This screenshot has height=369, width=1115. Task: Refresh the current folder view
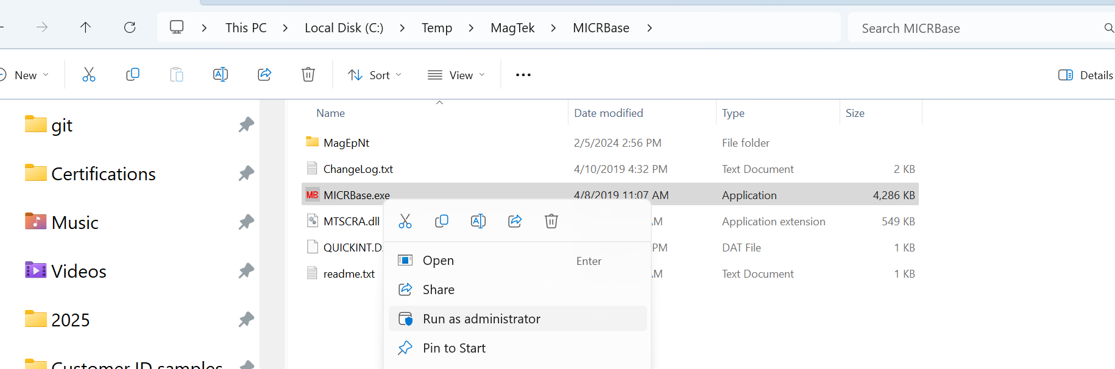click(x=130, y=27)
